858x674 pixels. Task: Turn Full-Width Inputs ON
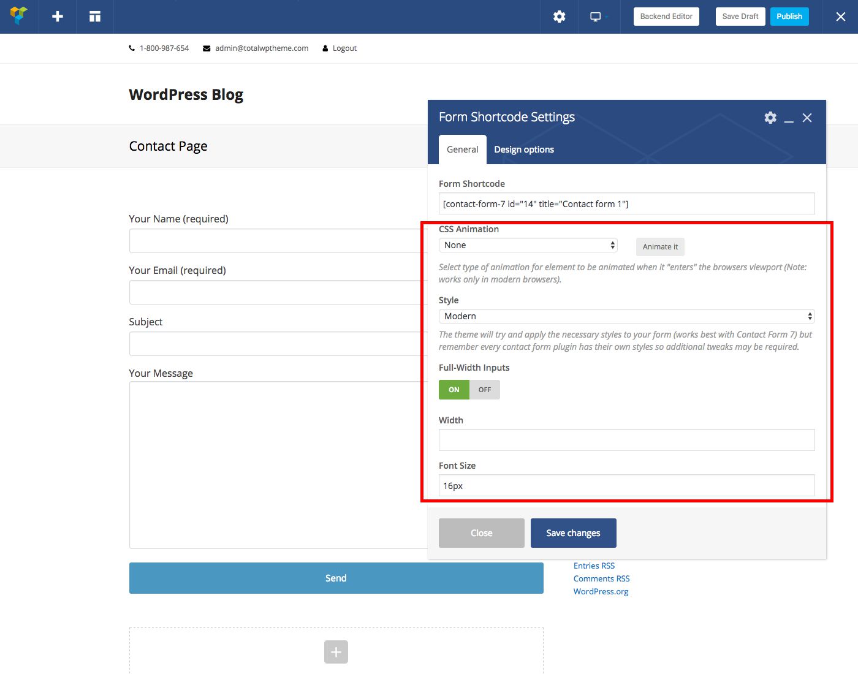click(454, 390)
